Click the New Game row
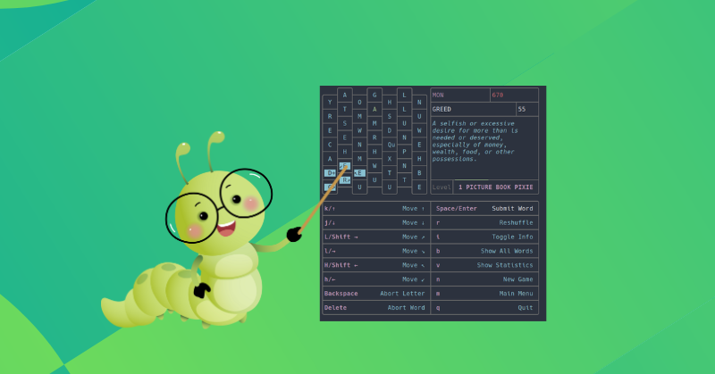Image resolution: width=715 pixels, height=374 pixels. click(x=484, y=279)
